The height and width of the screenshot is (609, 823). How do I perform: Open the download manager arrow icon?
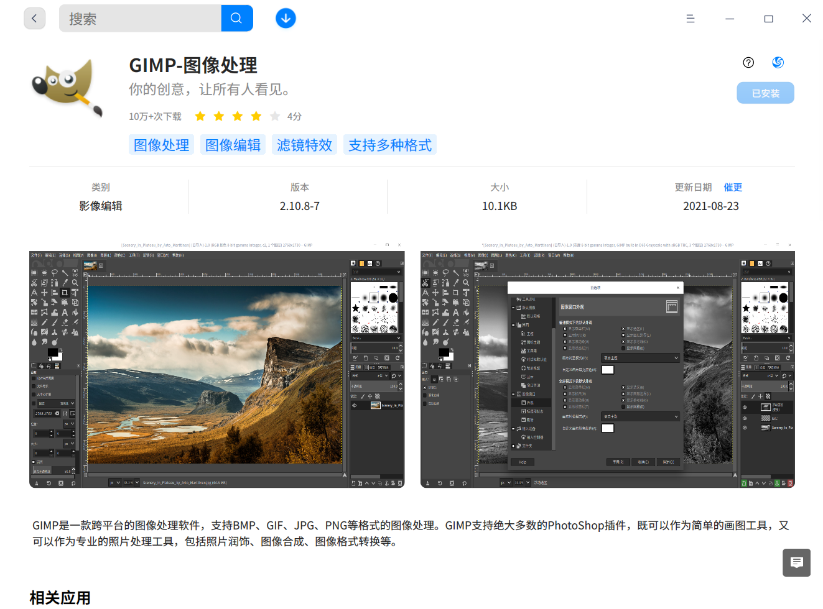coord(286,18)
